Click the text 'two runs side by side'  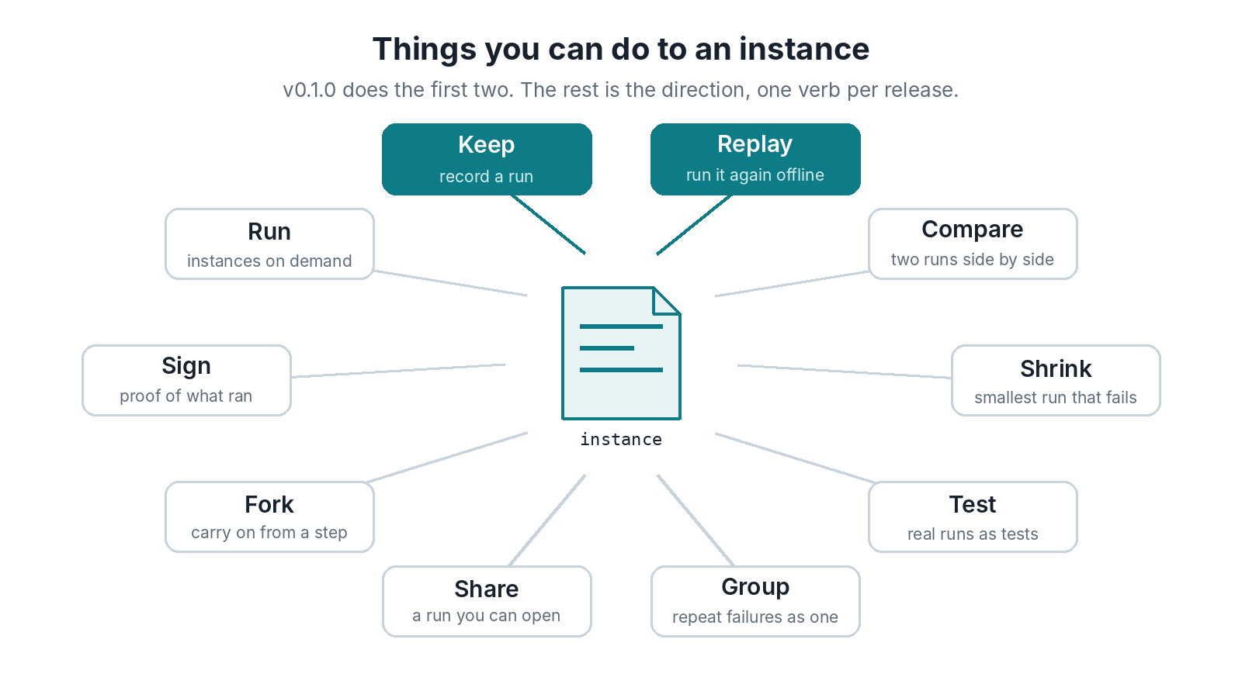pos(973,260)
